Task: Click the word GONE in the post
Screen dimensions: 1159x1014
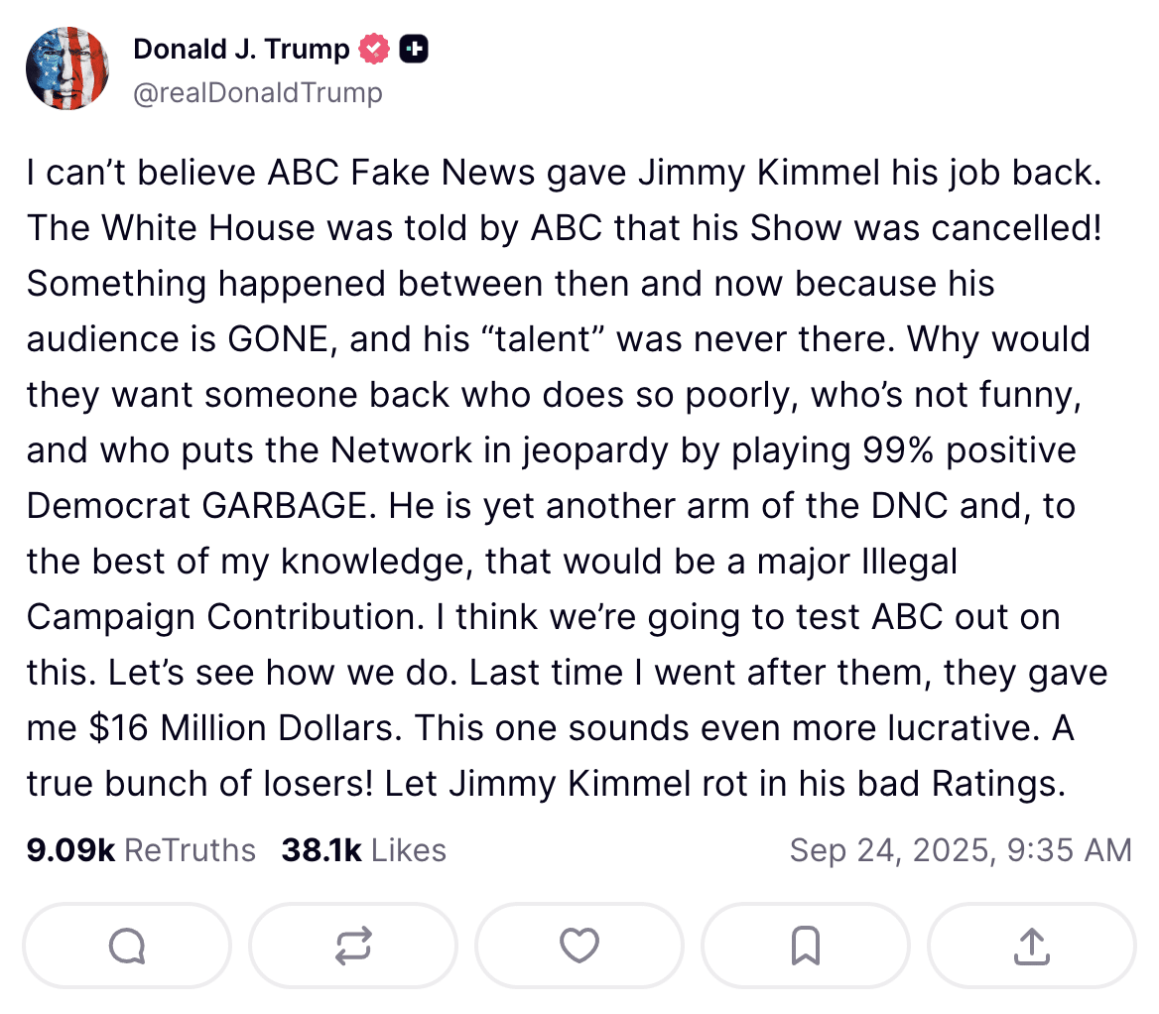Action: point(279,340)
